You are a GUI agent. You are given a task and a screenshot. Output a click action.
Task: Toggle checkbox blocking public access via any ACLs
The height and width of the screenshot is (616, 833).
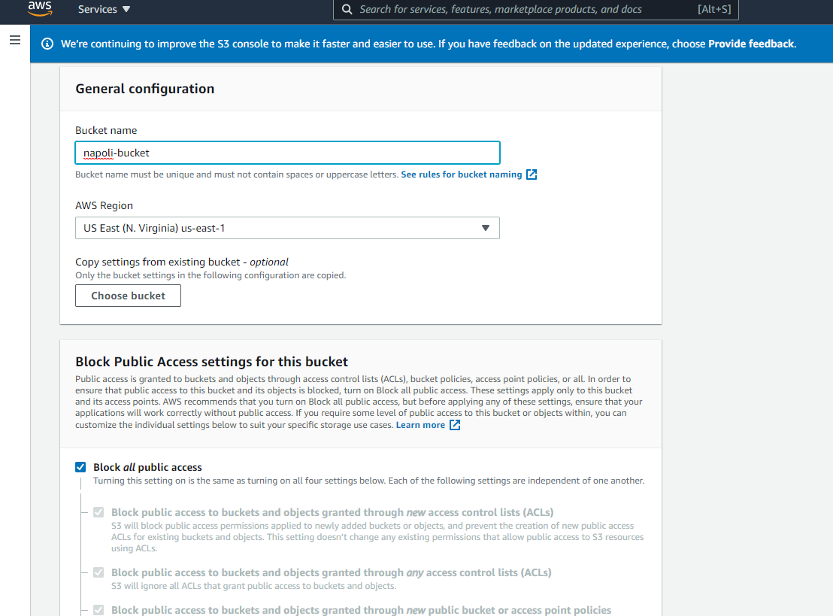pyautogui.click(x=98, y=572)
